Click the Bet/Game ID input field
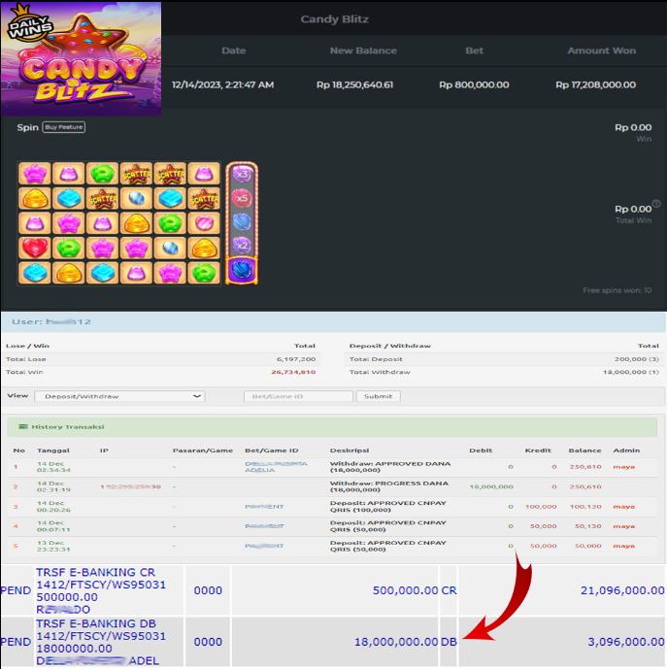This screenshot has height=669, width=667. coord(298,396)
